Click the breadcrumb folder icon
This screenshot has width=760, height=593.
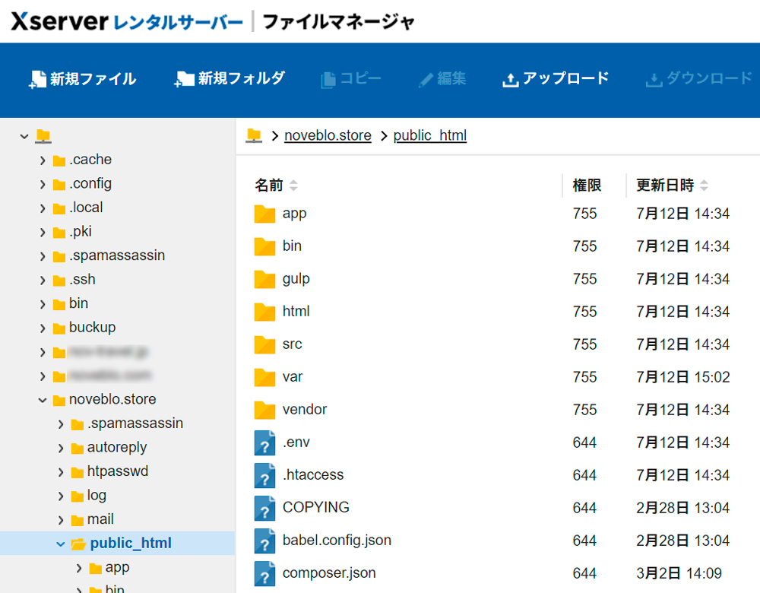pyautogui.click(x=254, y=135)
